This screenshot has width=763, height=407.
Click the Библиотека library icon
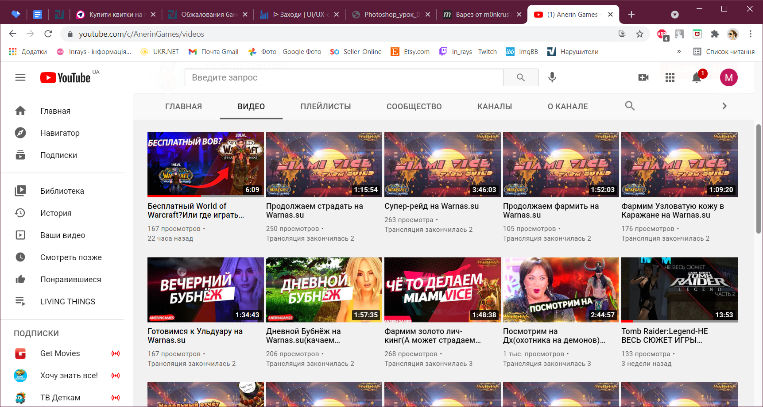[20, 191]
